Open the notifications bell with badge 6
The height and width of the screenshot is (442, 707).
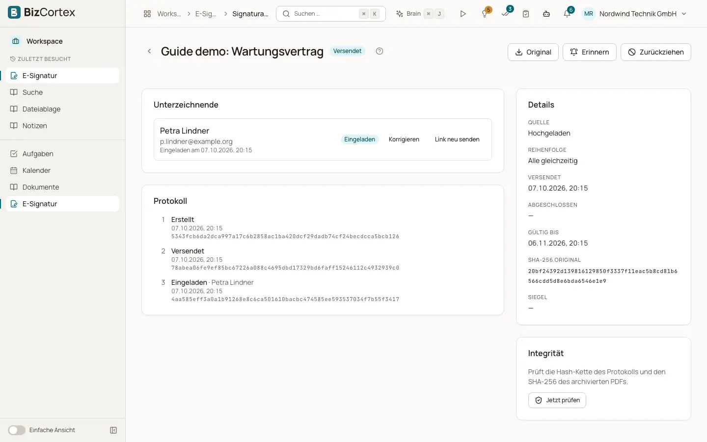[567, 14]
